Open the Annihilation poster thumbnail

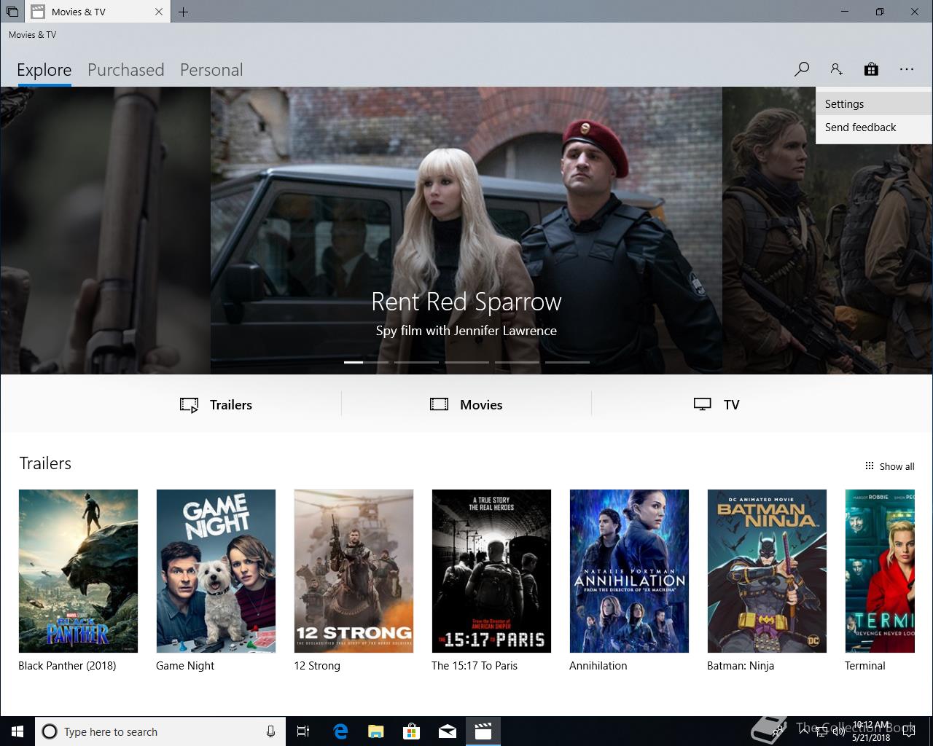(629, 571)
